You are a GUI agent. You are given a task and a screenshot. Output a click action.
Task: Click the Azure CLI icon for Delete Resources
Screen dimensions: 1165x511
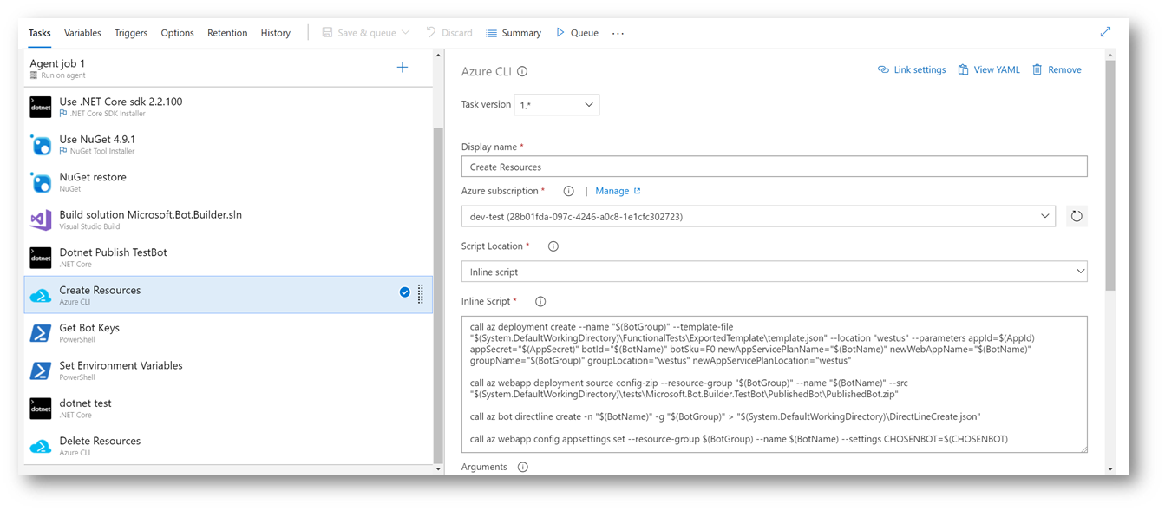[41, 447]
